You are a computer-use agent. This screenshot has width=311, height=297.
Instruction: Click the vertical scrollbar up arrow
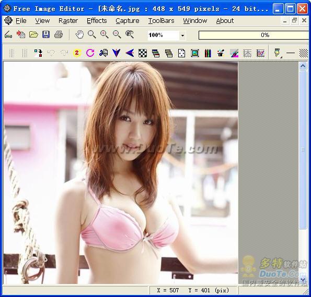click(303, 66)
